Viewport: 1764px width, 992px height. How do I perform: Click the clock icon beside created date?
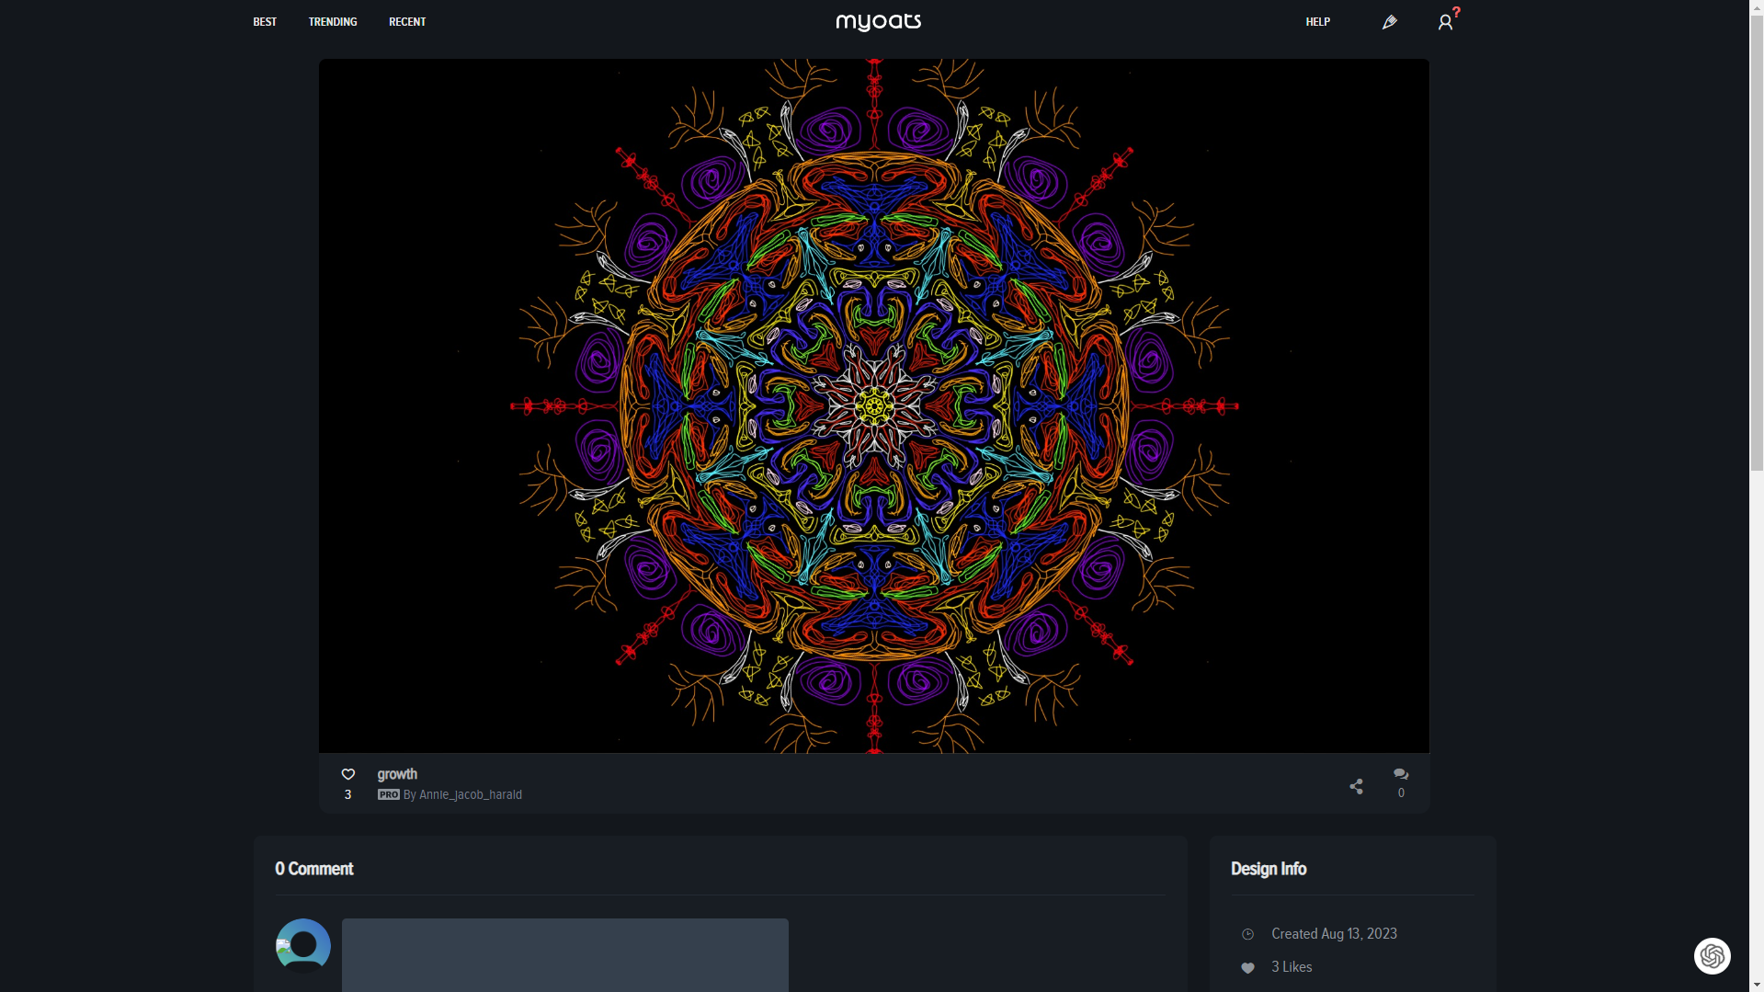point(1248,934)
